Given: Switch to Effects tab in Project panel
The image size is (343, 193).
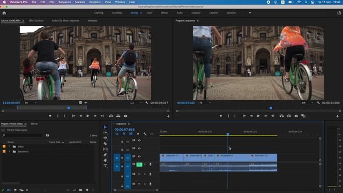Looking at the screenshot, I should [34, 124].
